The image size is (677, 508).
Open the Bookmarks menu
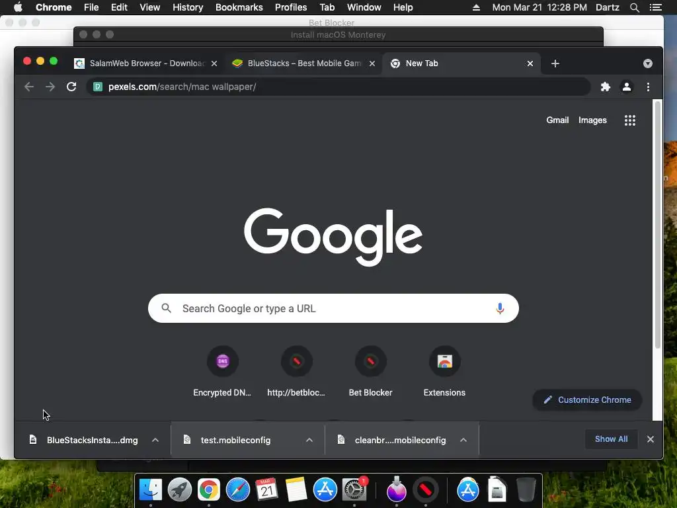click(x=239, y=7)
